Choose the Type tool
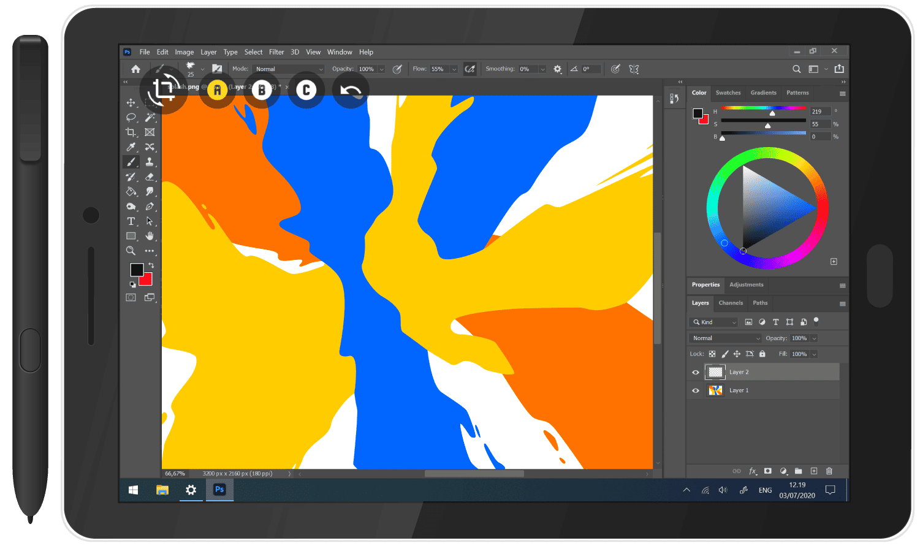Image resolution: width=920 pixels, height=551 pixels. point(131,221)
